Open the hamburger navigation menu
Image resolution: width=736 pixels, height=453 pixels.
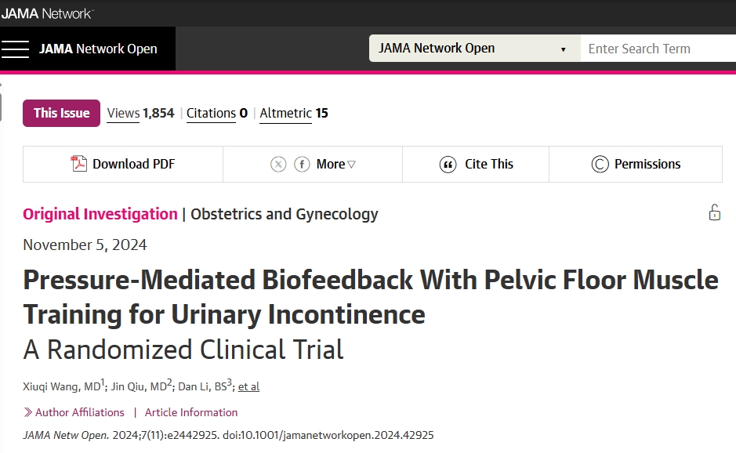[x=15, y=49]
